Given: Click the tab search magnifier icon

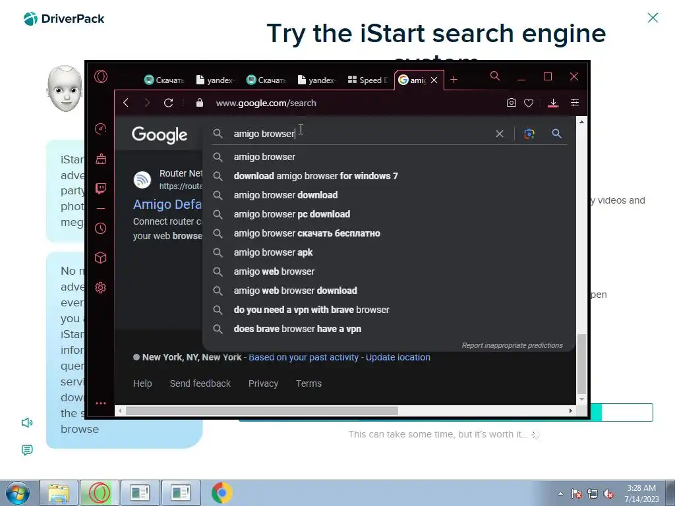Looking at the screenshot, I should [x=495, y=76].
